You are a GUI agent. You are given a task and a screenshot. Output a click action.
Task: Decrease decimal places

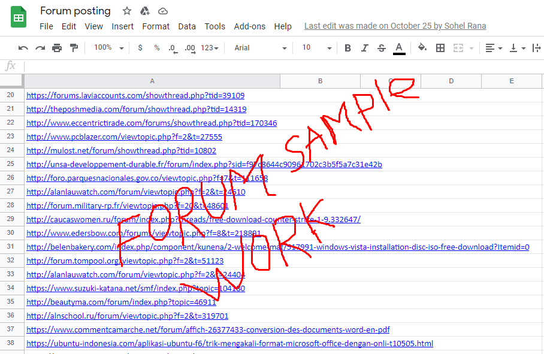tap(173, 47)
